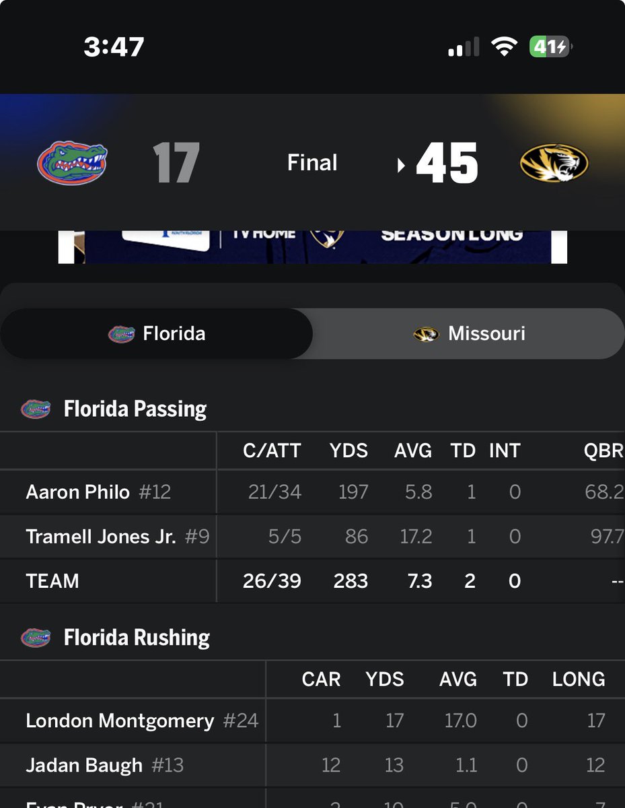Tap the C/ATT column header
This screenshot has height=808, width=625.
(272, 451)
